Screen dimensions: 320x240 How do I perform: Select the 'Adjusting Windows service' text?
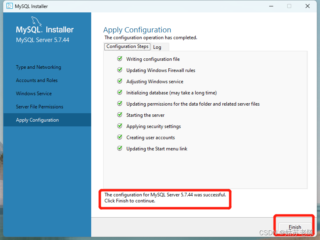tap(155, 82)
